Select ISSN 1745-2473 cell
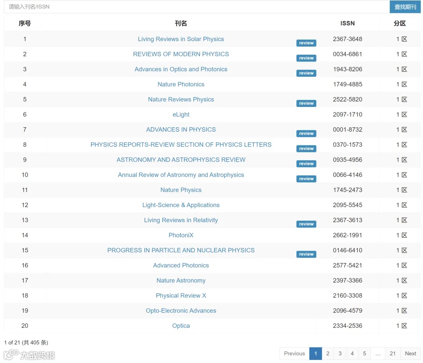Screen dimensions: 423x363 click(x=347, y=190)
